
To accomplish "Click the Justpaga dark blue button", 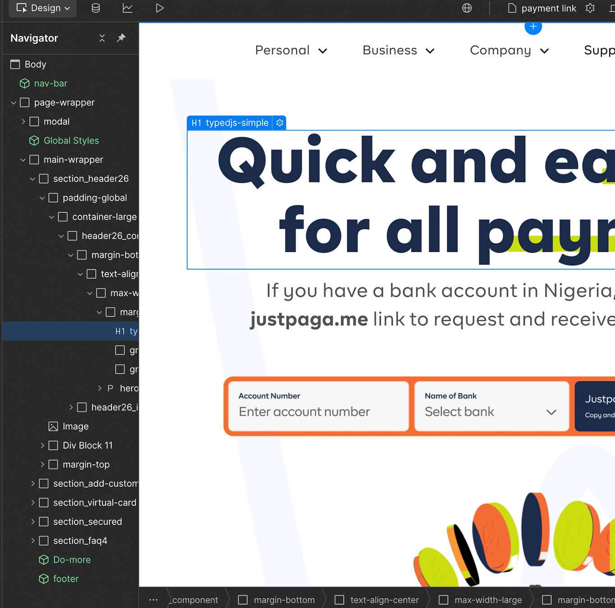I will pos(595,406).
